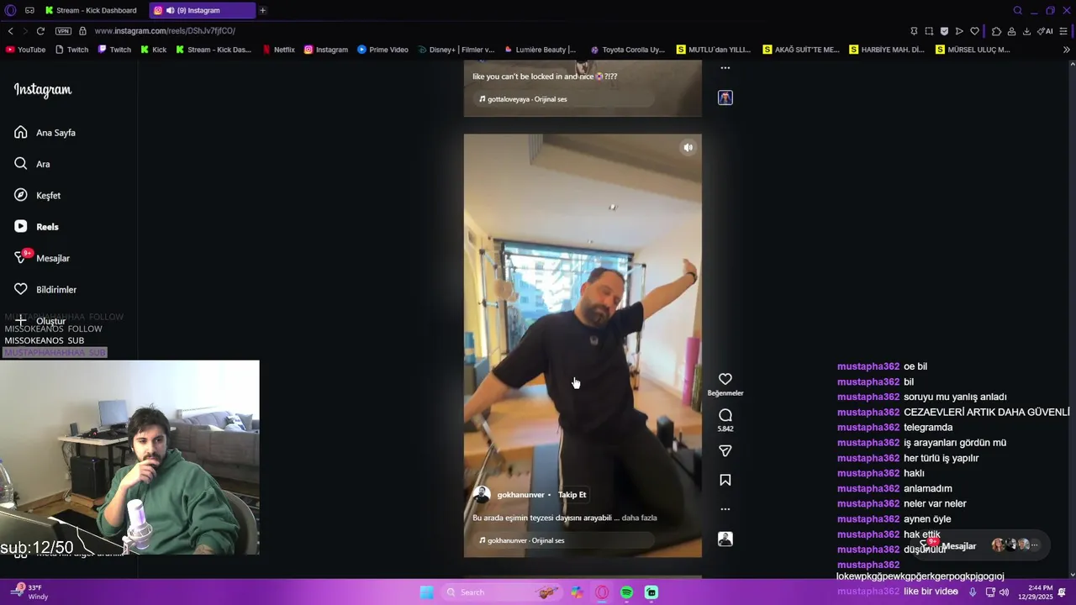Click the gokhanunver username

(x=520, y=495)
